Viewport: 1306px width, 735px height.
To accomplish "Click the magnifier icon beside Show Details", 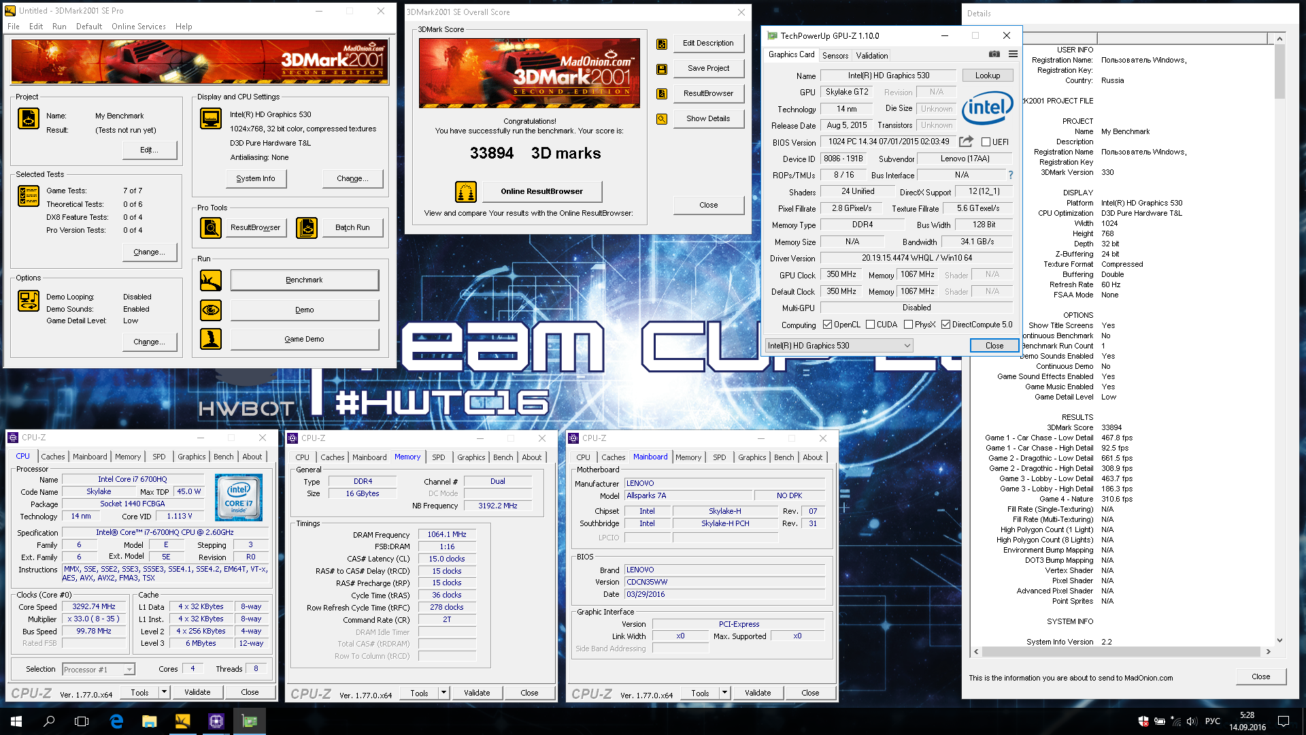I will [x=661, y=118].
